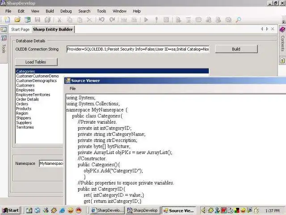286x215 pixels.
Task: Select EmployeeTerritories in the table list
Action: point(33,95)
